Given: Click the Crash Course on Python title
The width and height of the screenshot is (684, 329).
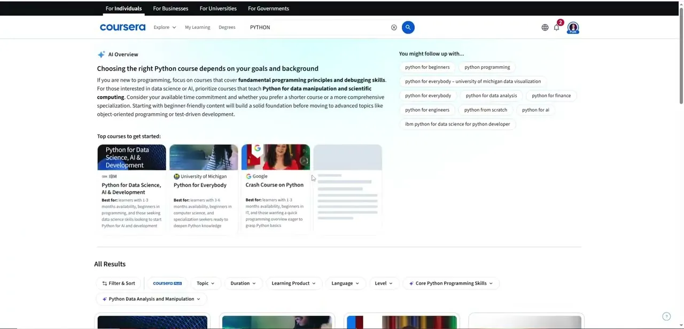Looking at the screenshot, I should click(x=274, y=185).
